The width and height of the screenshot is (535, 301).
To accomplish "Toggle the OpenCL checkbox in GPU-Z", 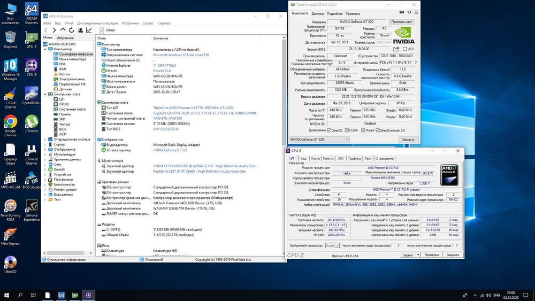I will pyautogui.click(x=329, y=130).
